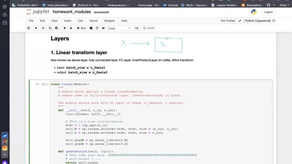Viewport: 292px width, 164px height.
Task: Interrupt the kernel with stop icon
Action: (91, 28)
